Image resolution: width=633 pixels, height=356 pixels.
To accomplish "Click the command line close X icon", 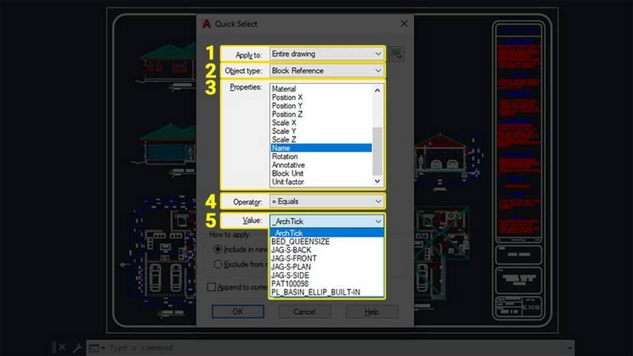I will (62, 347).
